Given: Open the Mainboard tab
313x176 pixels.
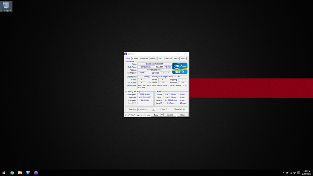Looking at the screenshot, I should pyautogui.click(x=144, y=58).
